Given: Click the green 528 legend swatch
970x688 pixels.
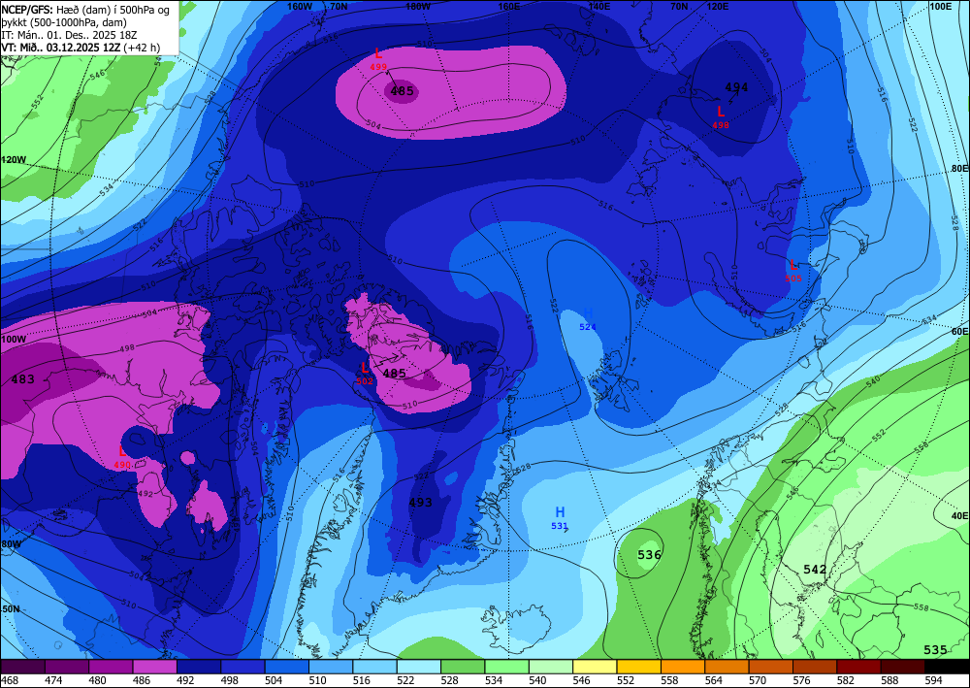Looking at the screenshot, I should [463, 667].
